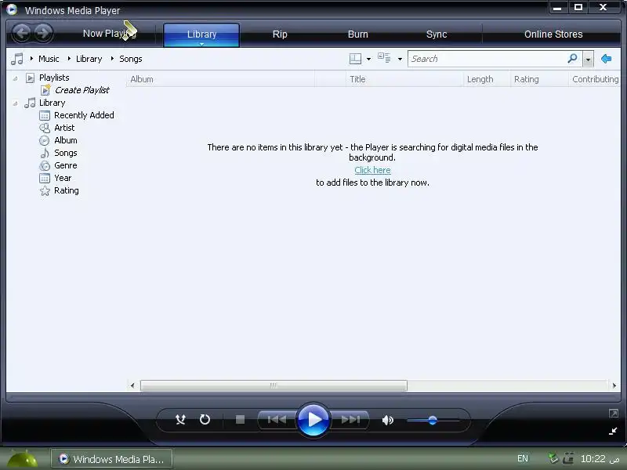The height and width of the screenshot is (470, 627).
Task: Click the Stop button
Action: [x=240, y=420]
